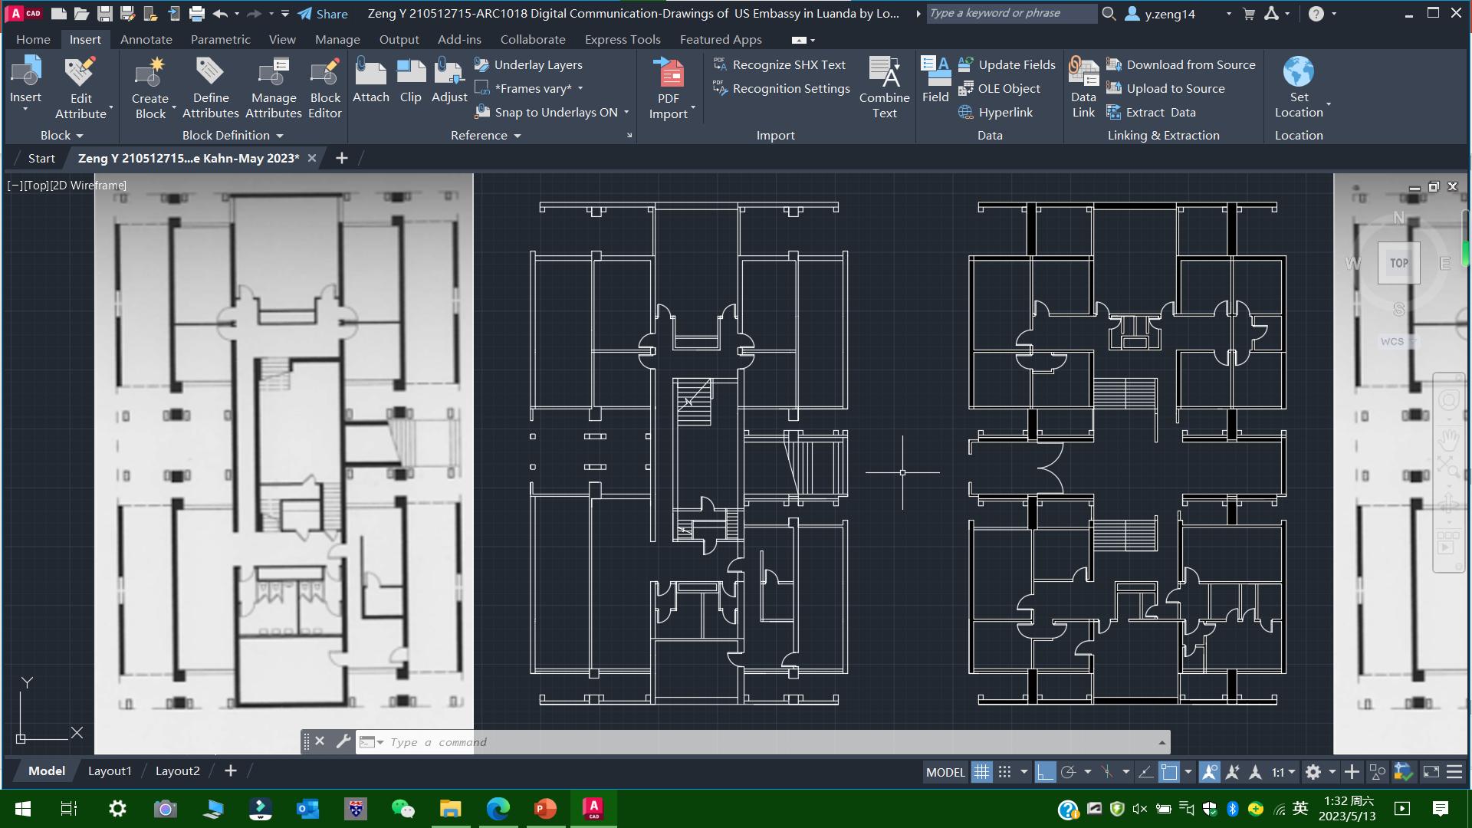This screenshot has width=1472, height=828.
Task: Click the PDF Import icon
Action: [x=669, y=74]
